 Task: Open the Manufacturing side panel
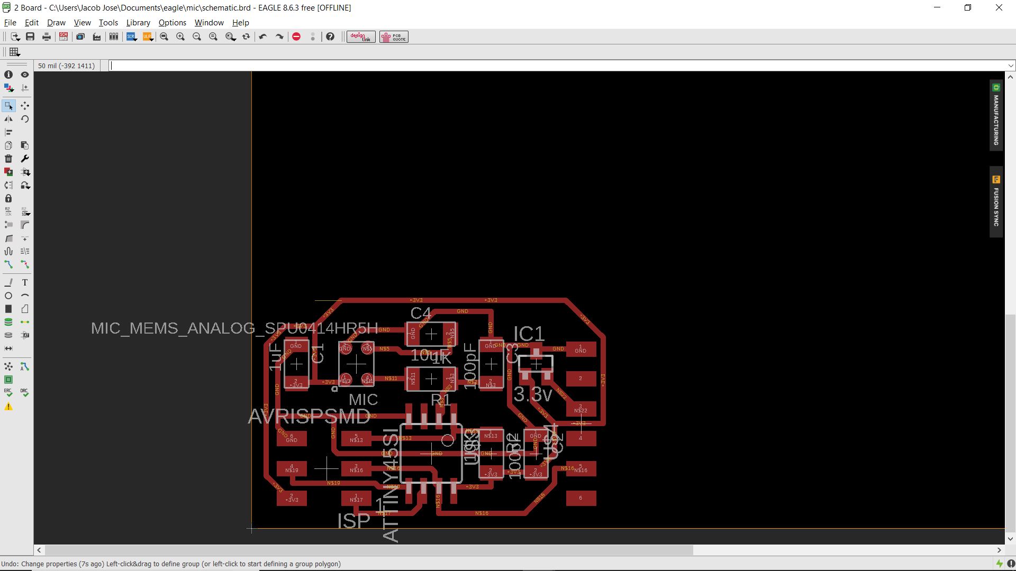pyautogui.click(x=996, y=116)
